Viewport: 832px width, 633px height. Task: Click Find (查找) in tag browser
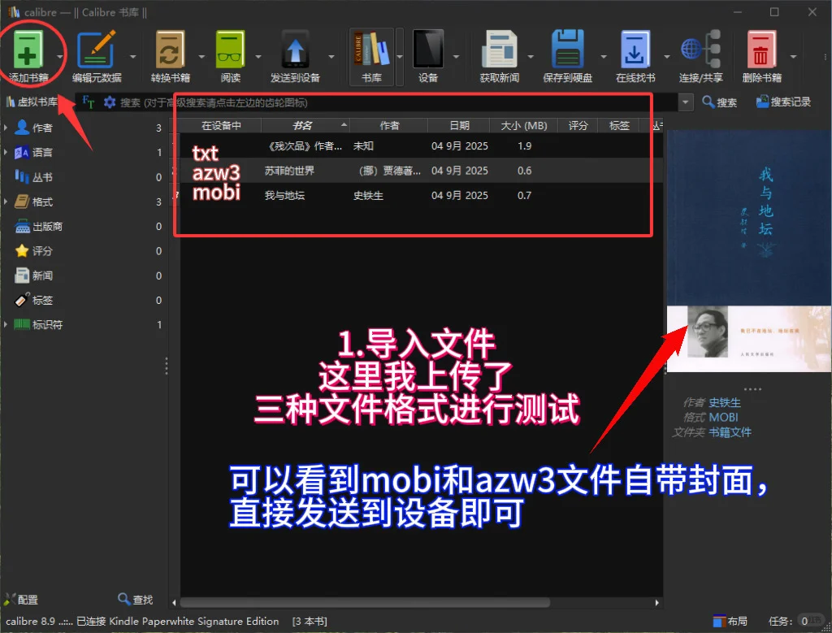(x=136, y=599)
